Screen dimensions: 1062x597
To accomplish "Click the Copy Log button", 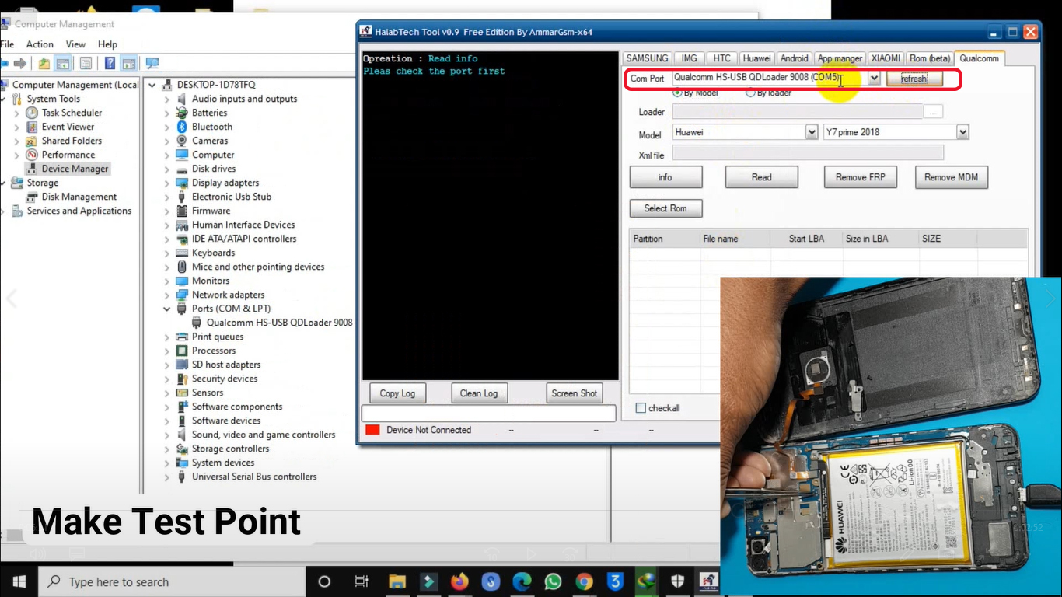I will click(397, 393).
